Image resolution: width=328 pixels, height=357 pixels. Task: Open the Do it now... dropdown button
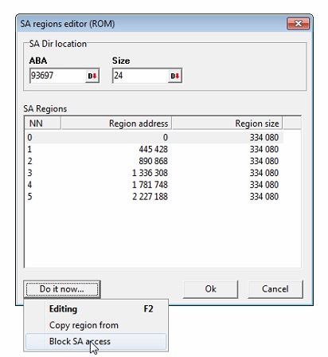[x=62, y=289]
